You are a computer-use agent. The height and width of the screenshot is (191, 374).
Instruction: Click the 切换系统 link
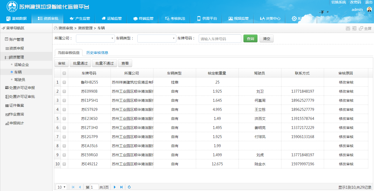pyautogui.click(x=339, y=2)
